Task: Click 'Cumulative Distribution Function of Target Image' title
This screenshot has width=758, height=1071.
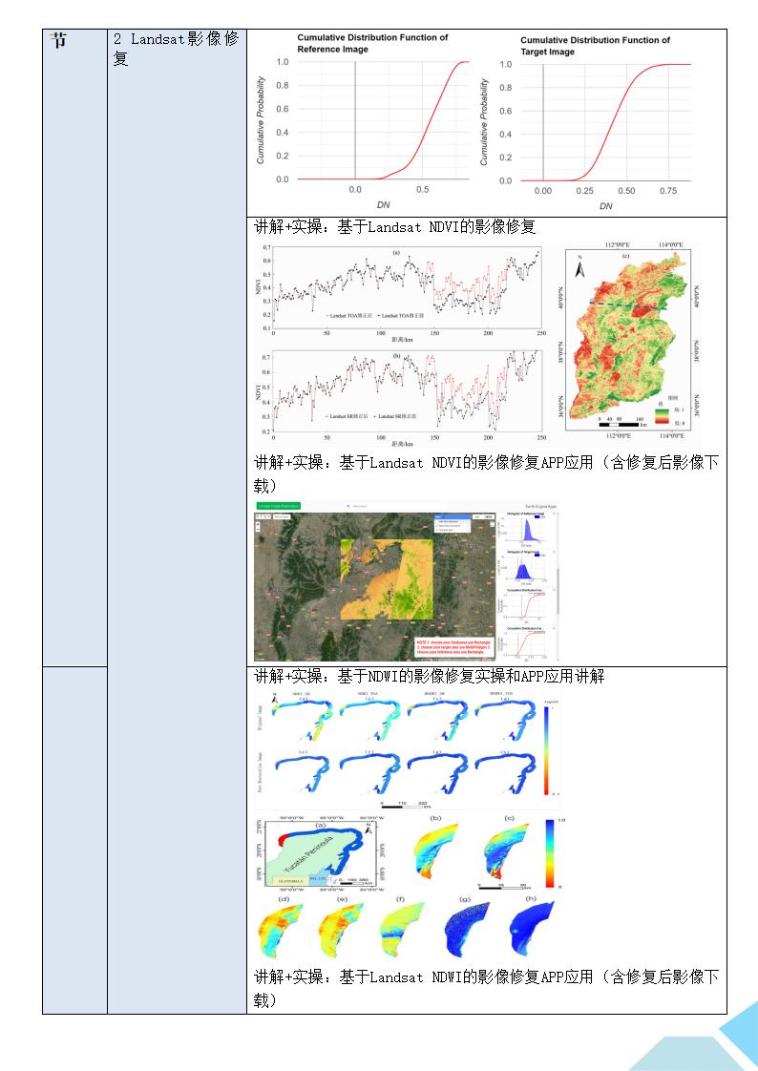Action: [595, 46]
